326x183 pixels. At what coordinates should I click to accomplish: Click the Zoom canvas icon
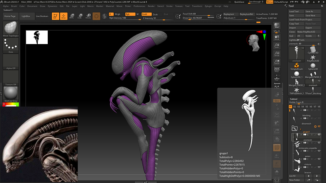[x=277, y=46]
